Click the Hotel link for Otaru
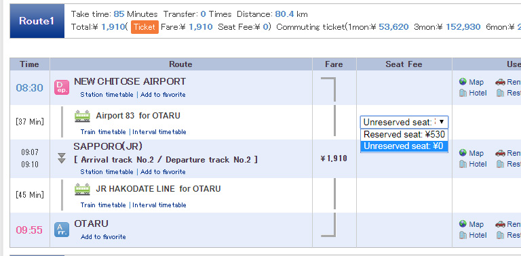 click(x=478, y=235)
